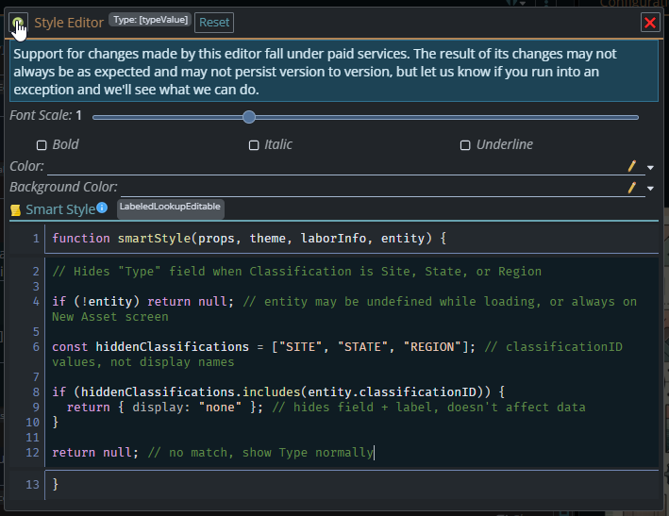
Task: Click the Smart Style label
Action: (x=60, y=209)
